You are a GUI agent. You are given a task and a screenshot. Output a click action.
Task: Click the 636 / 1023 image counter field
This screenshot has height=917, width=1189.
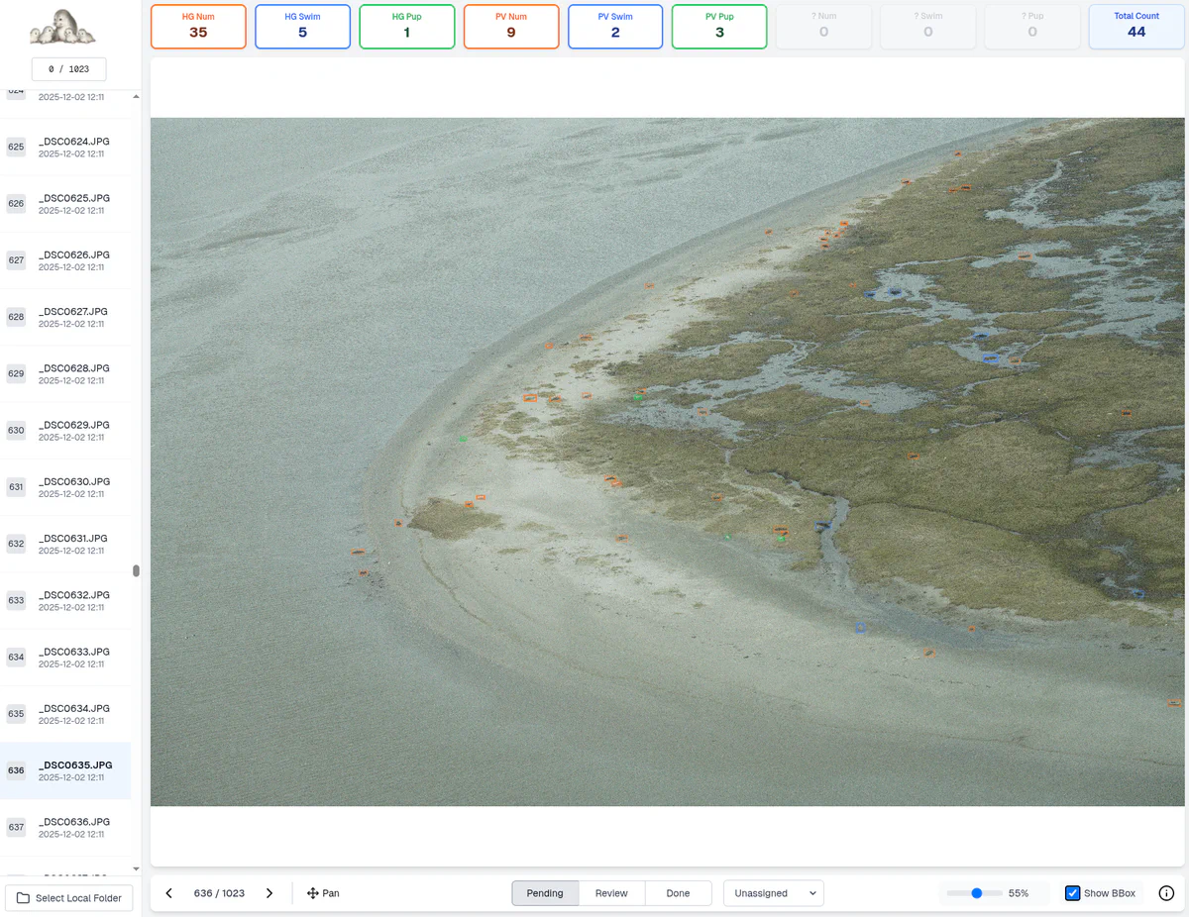pyautogui.click(x=219, y=892)
